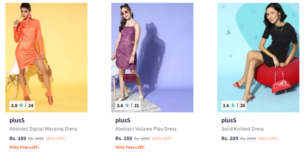The width and height of the screenshot is (304, 154).
Task: Click the plusS brand above Solid Knitted Dress
Action: coord(229,121)
